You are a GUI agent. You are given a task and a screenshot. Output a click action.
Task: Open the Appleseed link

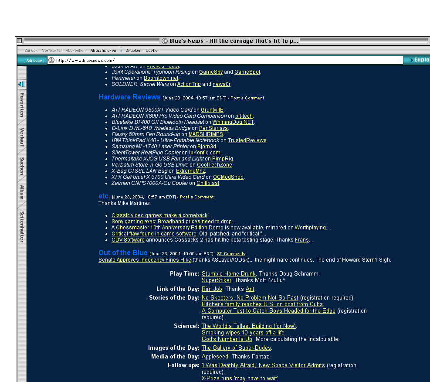pos(215,356)
